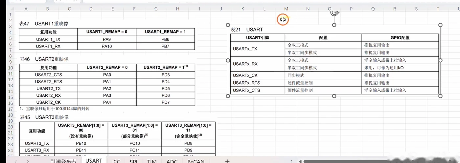Open the ADC sheet tab
This screenshot has width=460, height=163.
pyautogui.click(x=172, y=161)
